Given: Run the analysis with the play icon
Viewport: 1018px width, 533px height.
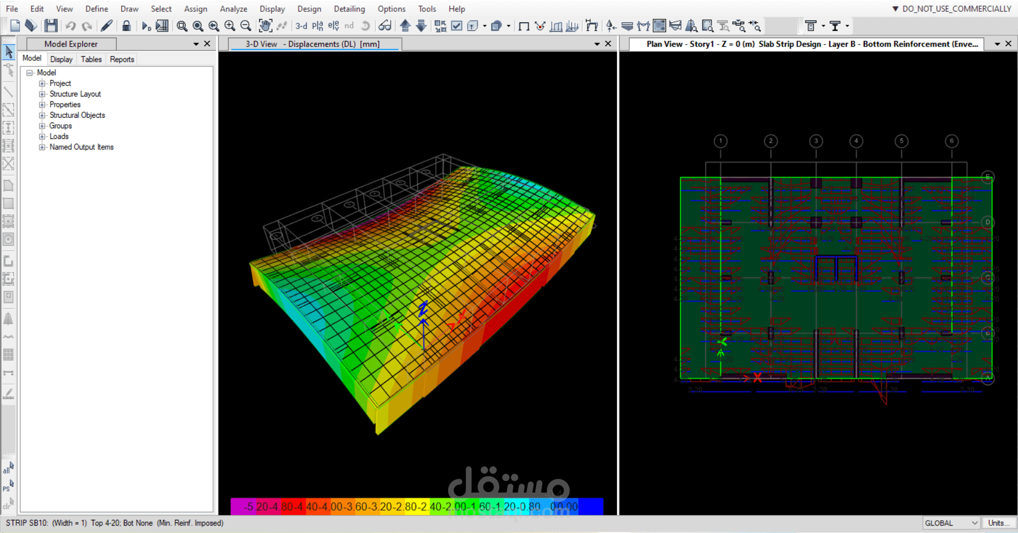Looking at the screenshot, I should [x=146, y=25].
